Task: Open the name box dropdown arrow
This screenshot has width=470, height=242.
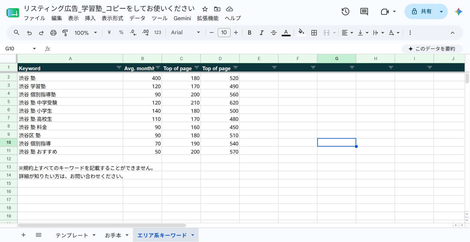Action: [x=34, y=49]
